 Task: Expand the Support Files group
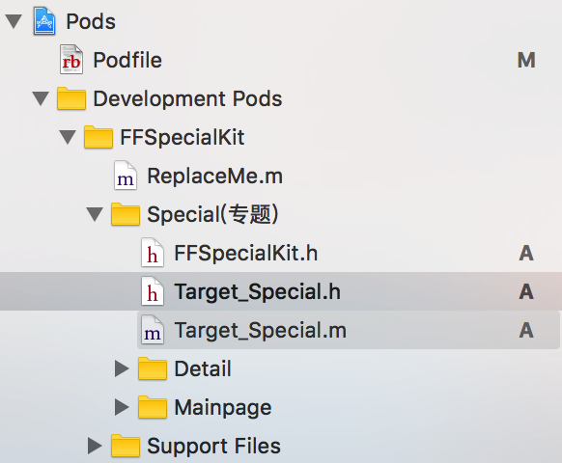pos(95,446)
